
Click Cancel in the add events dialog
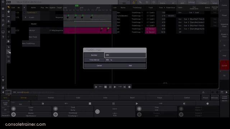99,66
